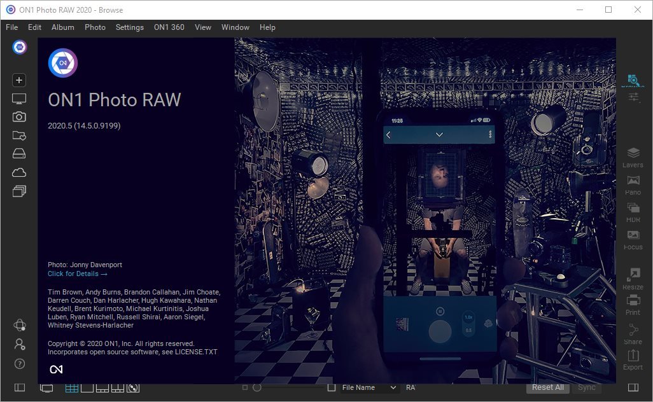Open the cloud storage icon
653x402 pixels.
pos(18,172)
